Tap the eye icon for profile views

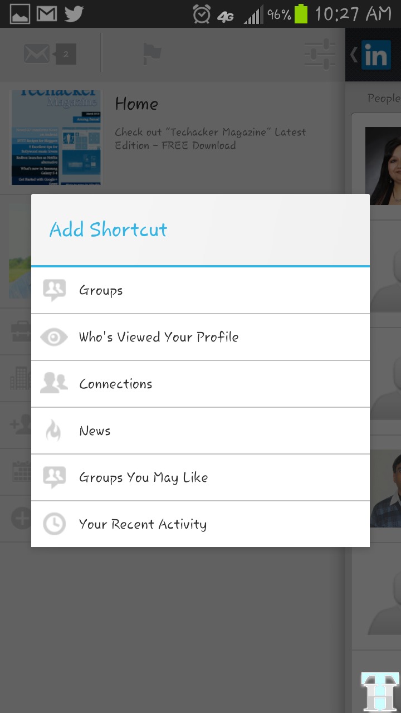tap(54, 337)
